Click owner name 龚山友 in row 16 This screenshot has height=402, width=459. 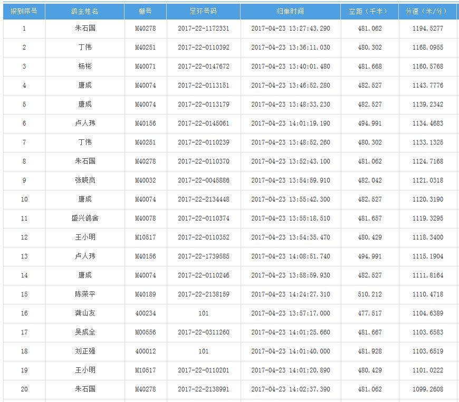pyautogui.click(x=84, y=313)
